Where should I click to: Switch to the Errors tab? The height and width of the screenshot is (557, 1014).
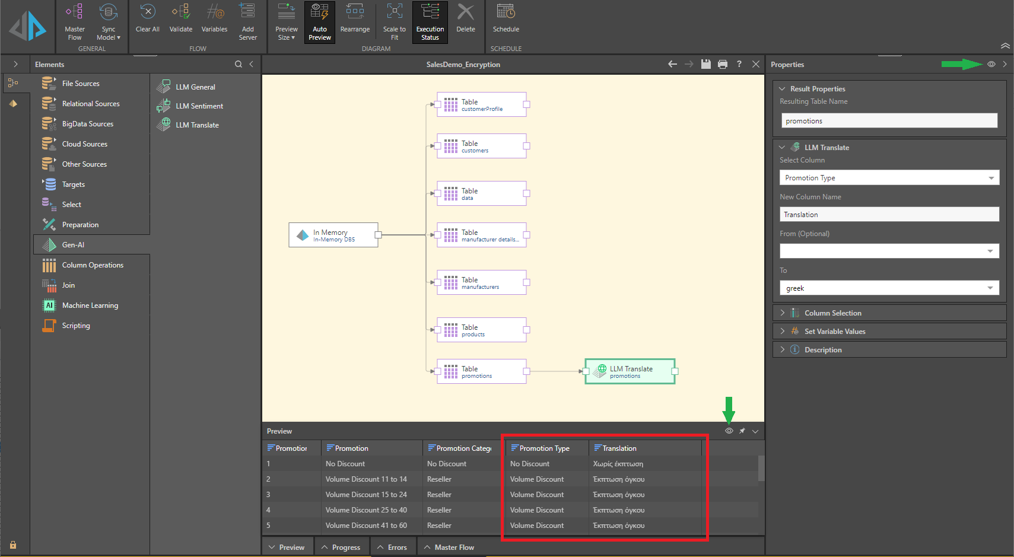coord(392,548)
